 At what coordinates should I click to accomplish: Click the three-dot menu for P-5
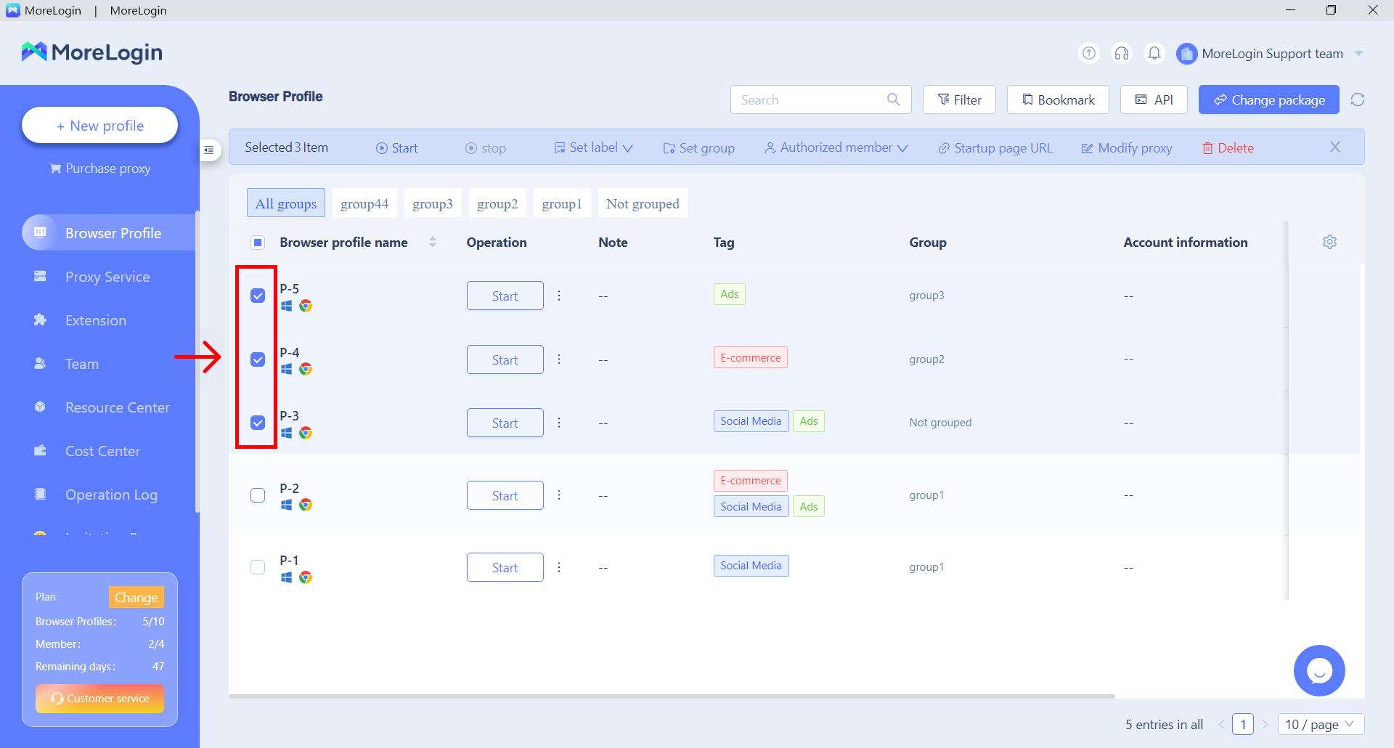(x=559, y=296)
